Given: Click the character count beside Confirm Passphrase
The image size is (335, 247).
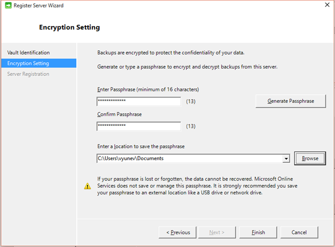Looking at the screenshot, I should coord(191,126).
